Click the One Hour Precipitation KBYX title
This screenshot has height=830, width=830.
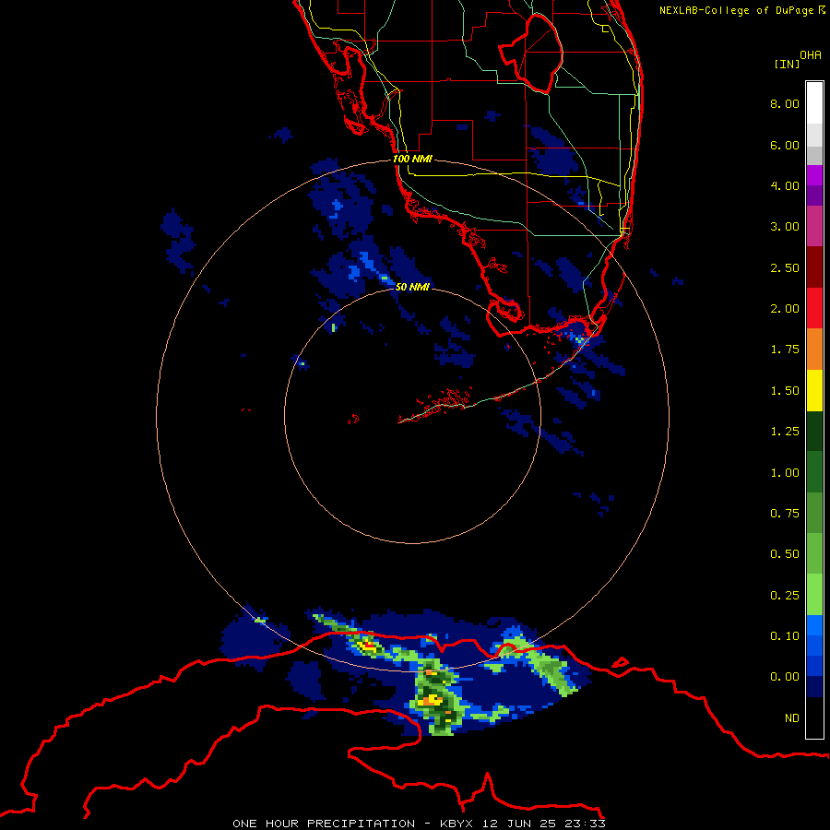(419, 824)
